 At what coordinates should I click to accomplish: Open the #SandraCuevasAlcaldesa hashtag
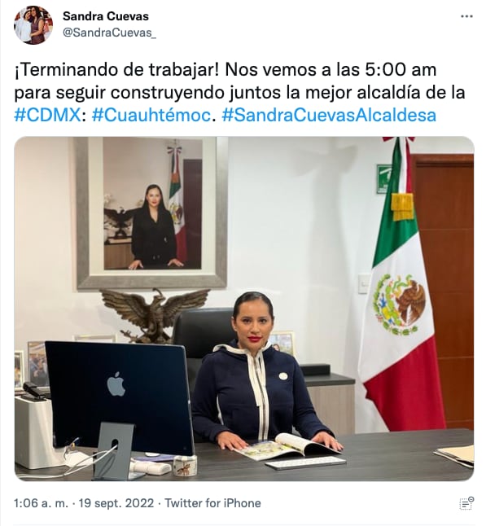(329, 116)
